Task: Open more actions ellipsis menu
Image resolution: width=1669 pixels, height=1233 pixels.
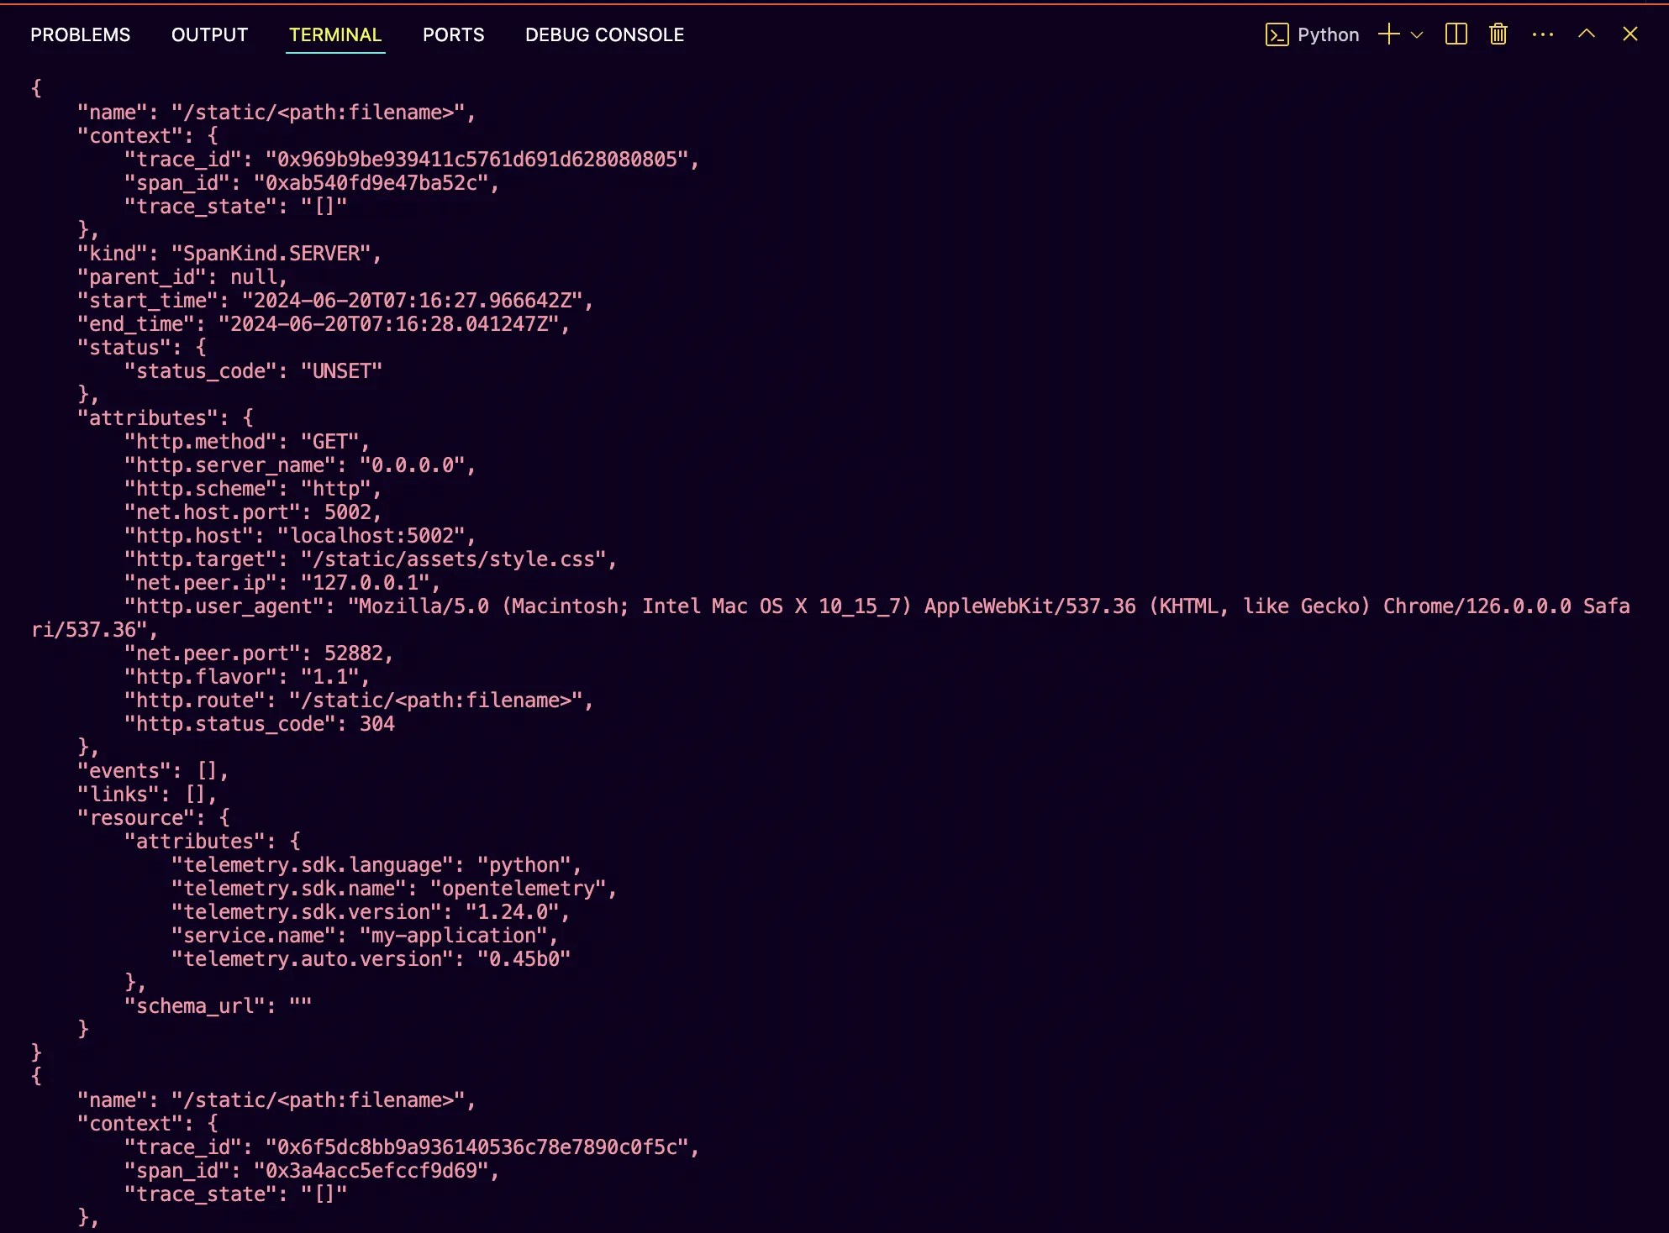Action: [x=1542, y=34]
